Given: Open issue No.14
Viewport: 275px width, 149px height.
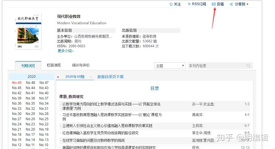Looking at the screenshot, I should click(x=30, y=140).
